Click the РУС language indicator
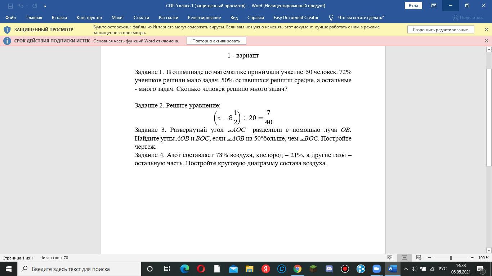 [x=443, y=269]
